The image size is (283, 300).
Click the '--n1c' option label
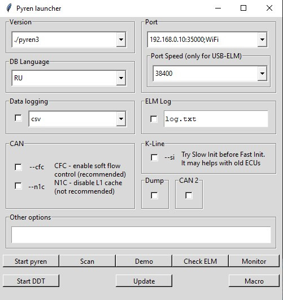36,187
